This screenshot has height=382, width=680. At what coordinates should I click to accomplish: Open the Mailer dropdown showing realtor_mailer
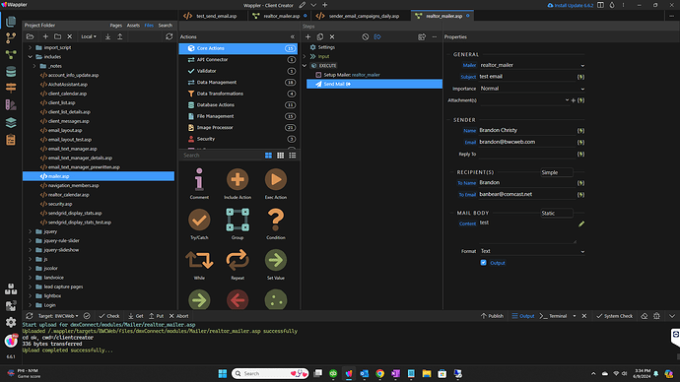coord(532,65)
